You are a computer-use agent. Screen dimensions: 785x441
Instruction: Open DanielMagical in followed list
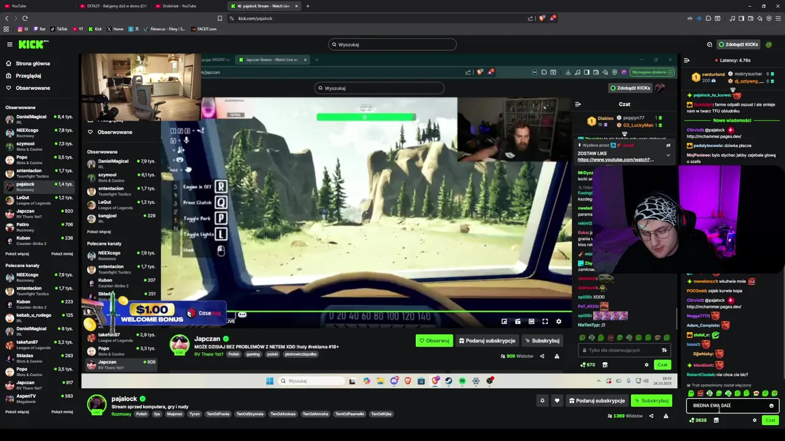click(x=38, y=119)
